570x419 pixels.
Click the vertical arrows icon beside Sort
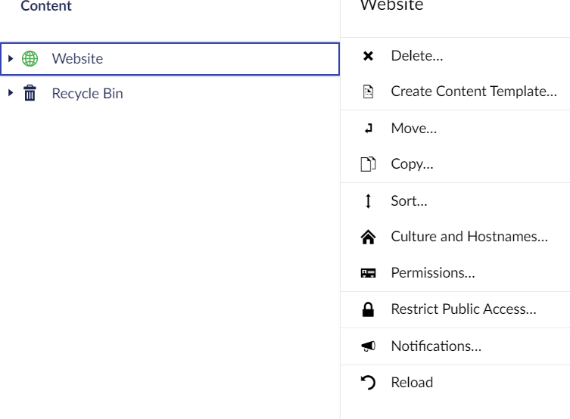368,200
